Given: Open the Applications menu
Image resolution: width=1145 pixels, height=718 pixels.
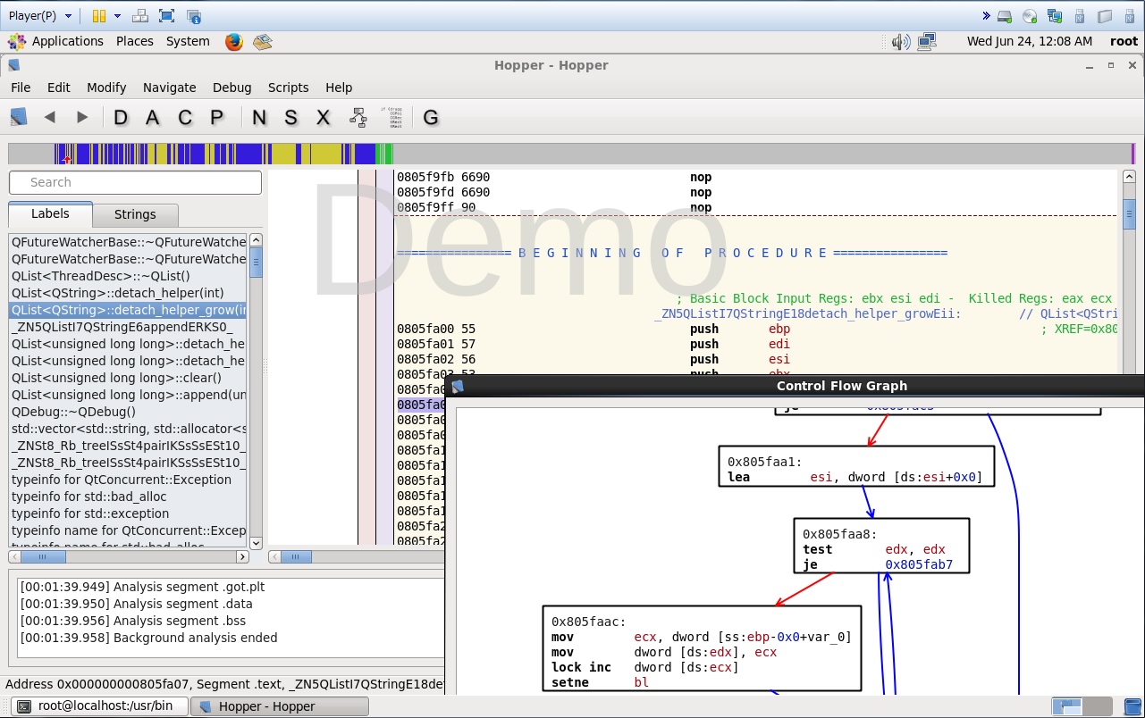Looking at the screenshot, I should pos(67,41).
